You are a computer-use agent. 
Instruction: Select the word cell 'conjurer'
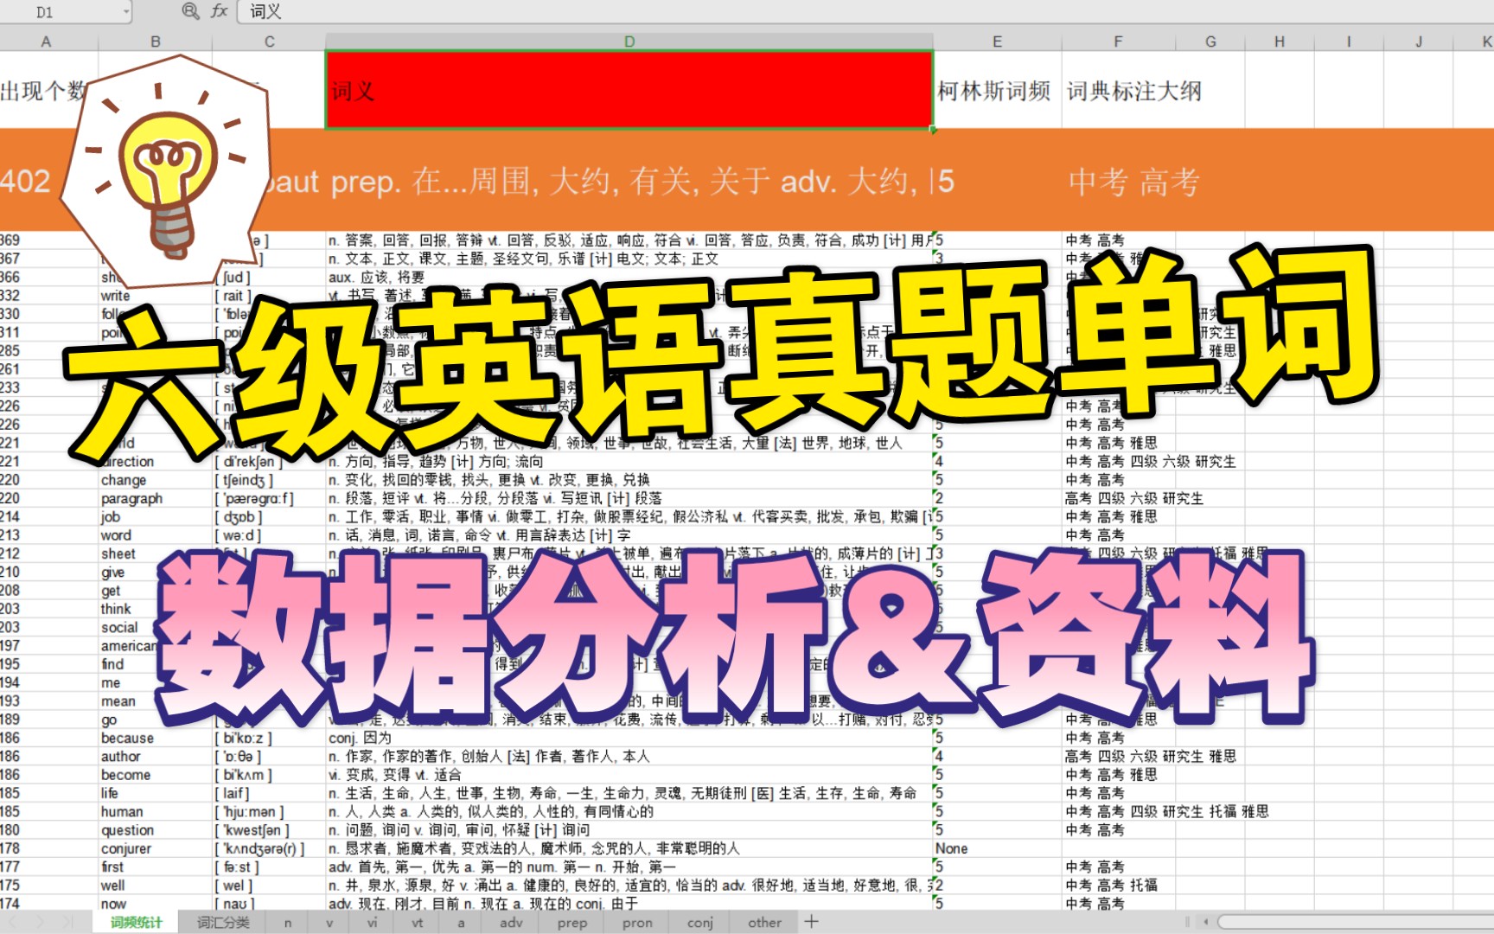(x=156, y=848)
